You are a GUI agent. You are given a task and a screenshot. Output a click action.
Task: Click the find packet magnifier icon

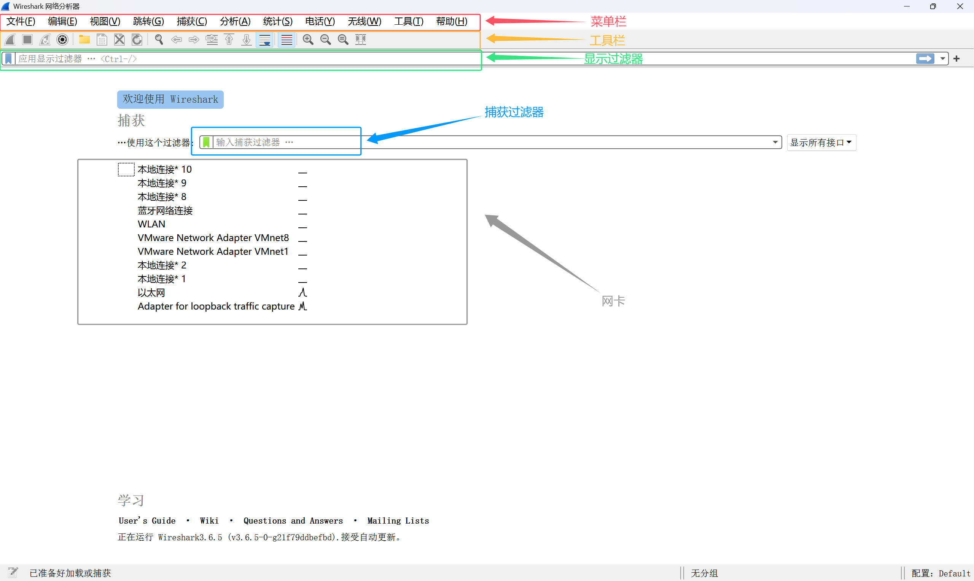159,40
